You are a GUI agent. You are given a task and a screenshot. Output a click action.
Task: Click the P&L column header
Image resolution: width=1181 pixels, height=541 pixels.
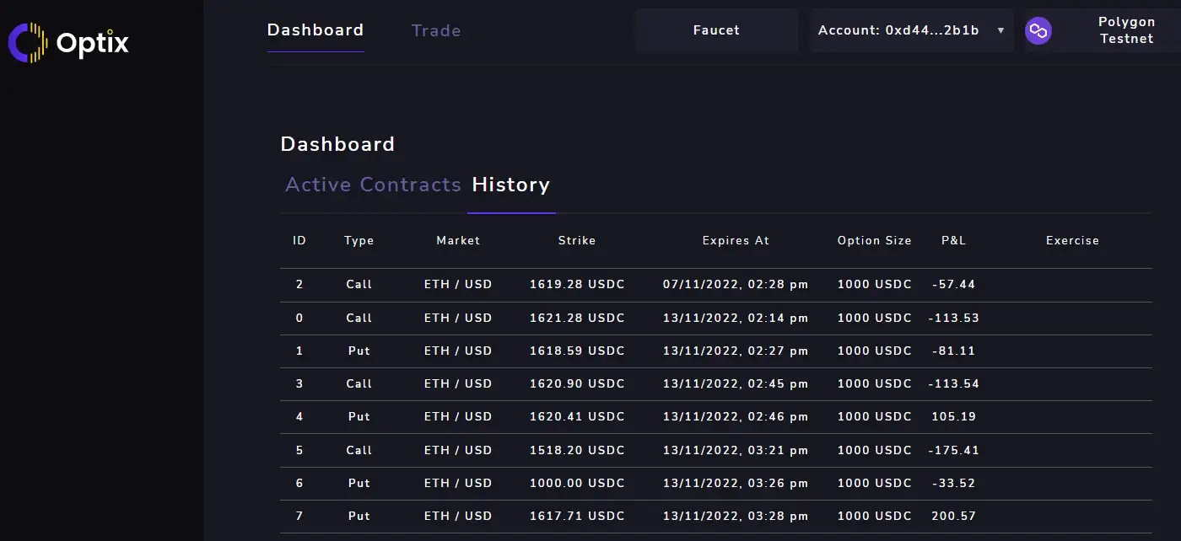(x=953, y=240)
